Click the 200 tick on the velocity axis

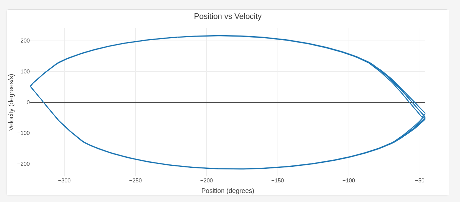(25, 41)
